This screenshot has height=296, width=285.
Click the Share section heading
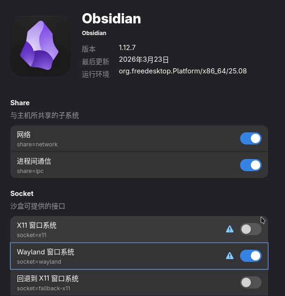tap(20, 103)
